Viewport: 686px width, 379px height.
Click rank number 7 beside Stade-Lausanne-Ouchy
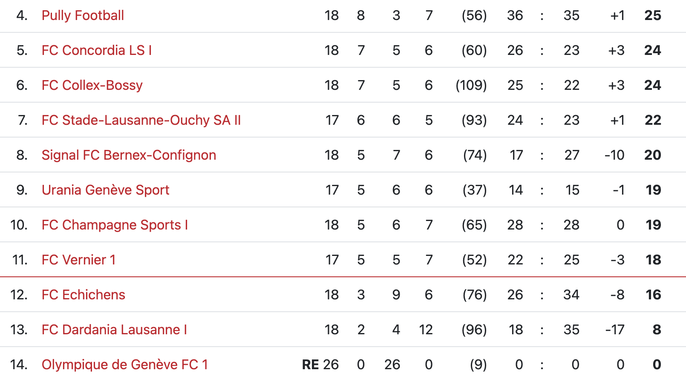23,120
